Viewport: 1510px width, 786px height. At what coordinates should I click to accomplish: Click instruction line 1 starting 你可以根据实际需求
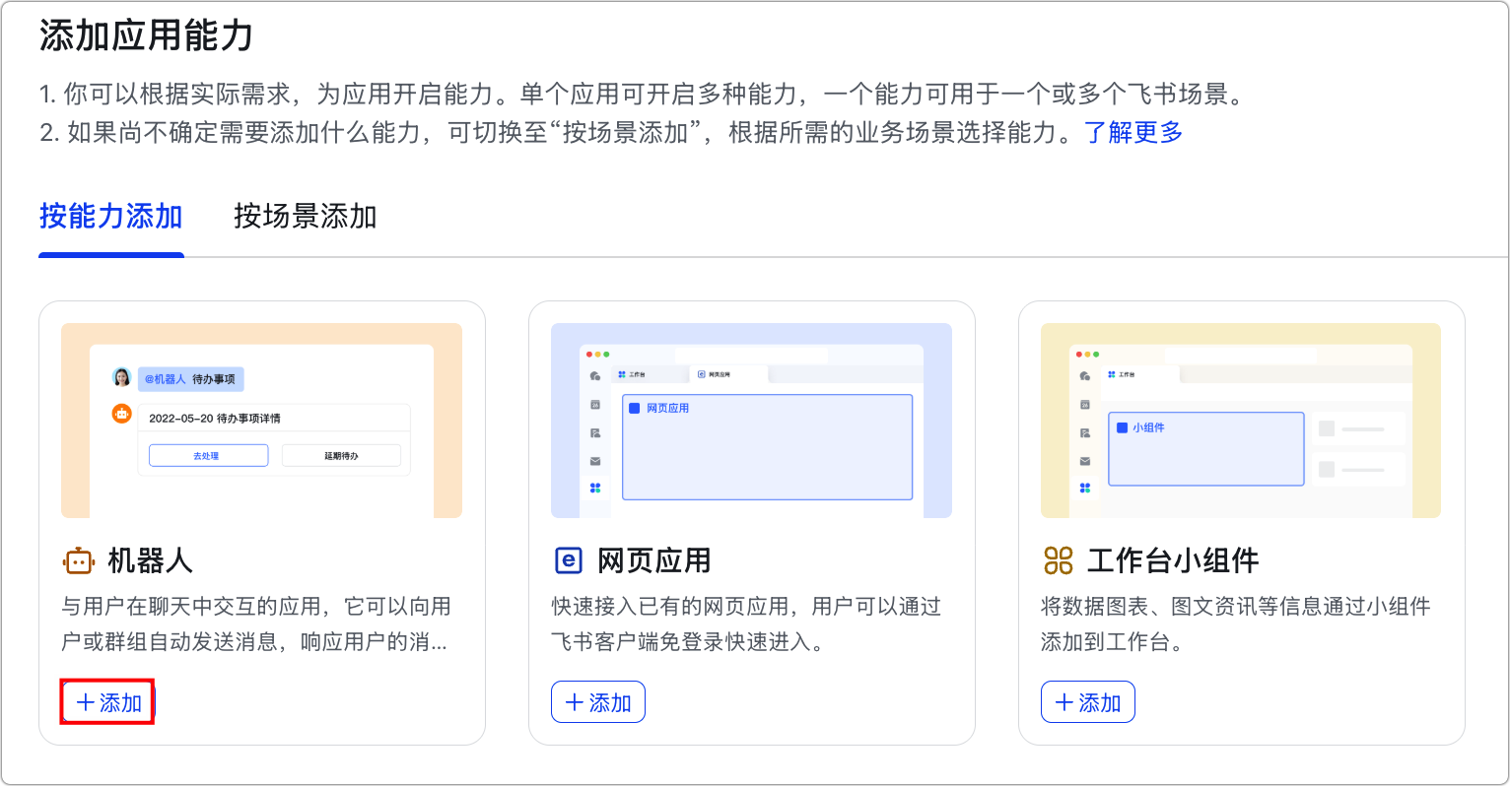tap(643, 95)
